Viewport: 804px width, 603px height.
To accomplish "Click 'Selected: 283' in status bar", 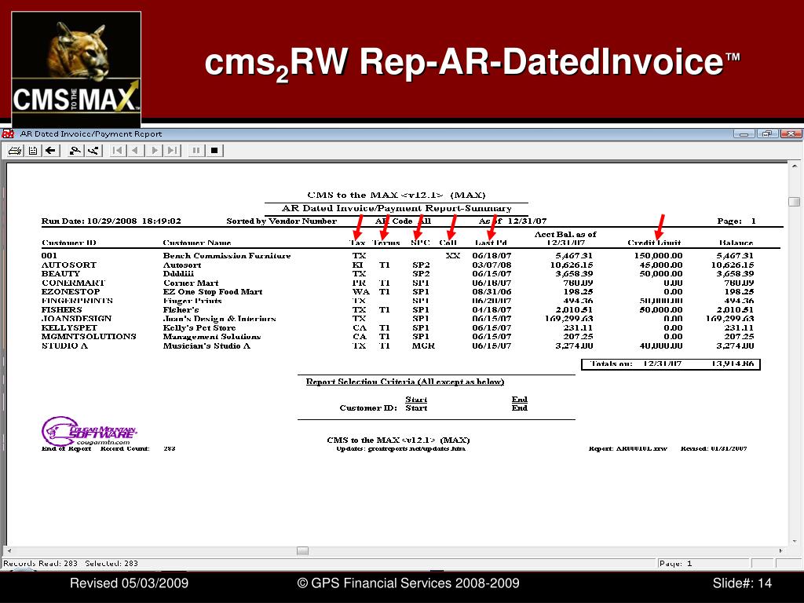I will 111,563.
